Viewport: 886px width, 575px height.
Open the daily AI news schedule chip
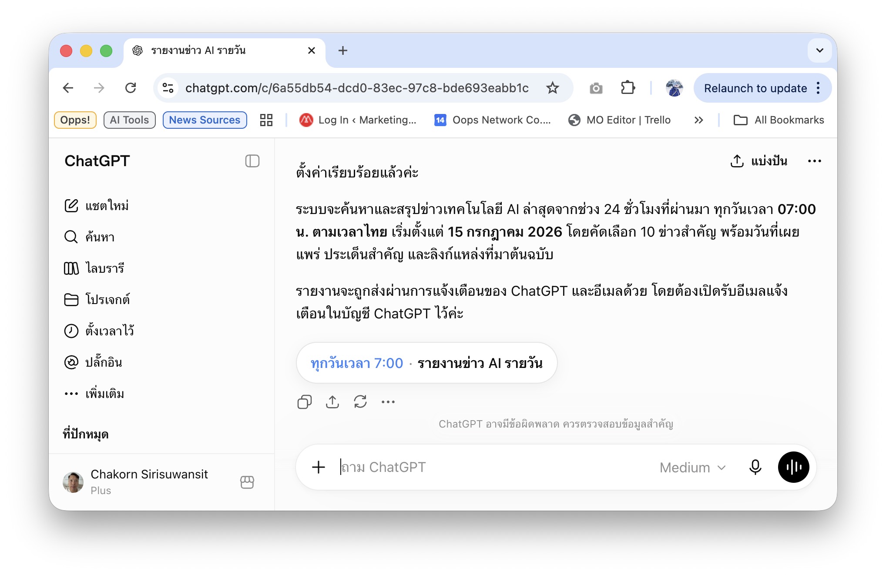coord(426,363)
